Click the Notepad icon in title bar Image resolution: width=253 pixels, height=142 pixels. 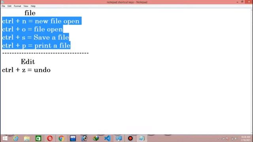tap(2, 2)
